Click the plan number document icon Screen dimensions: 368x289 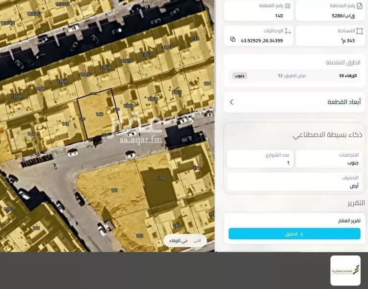pos(359,6)
